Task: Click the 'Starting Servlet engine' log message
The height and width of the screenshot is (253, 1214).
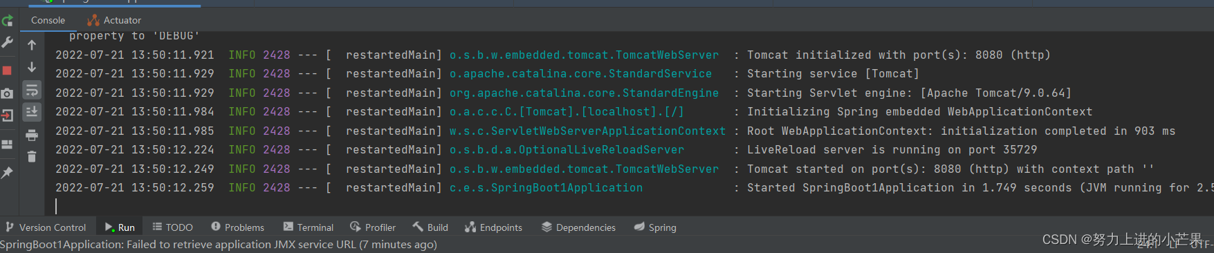Action: coord(909,93)
